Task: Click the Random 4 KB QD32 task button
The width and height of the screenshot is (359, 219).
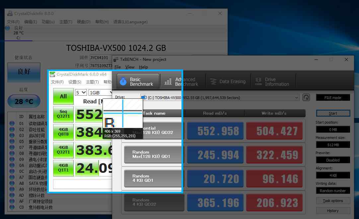Action: 154,202
